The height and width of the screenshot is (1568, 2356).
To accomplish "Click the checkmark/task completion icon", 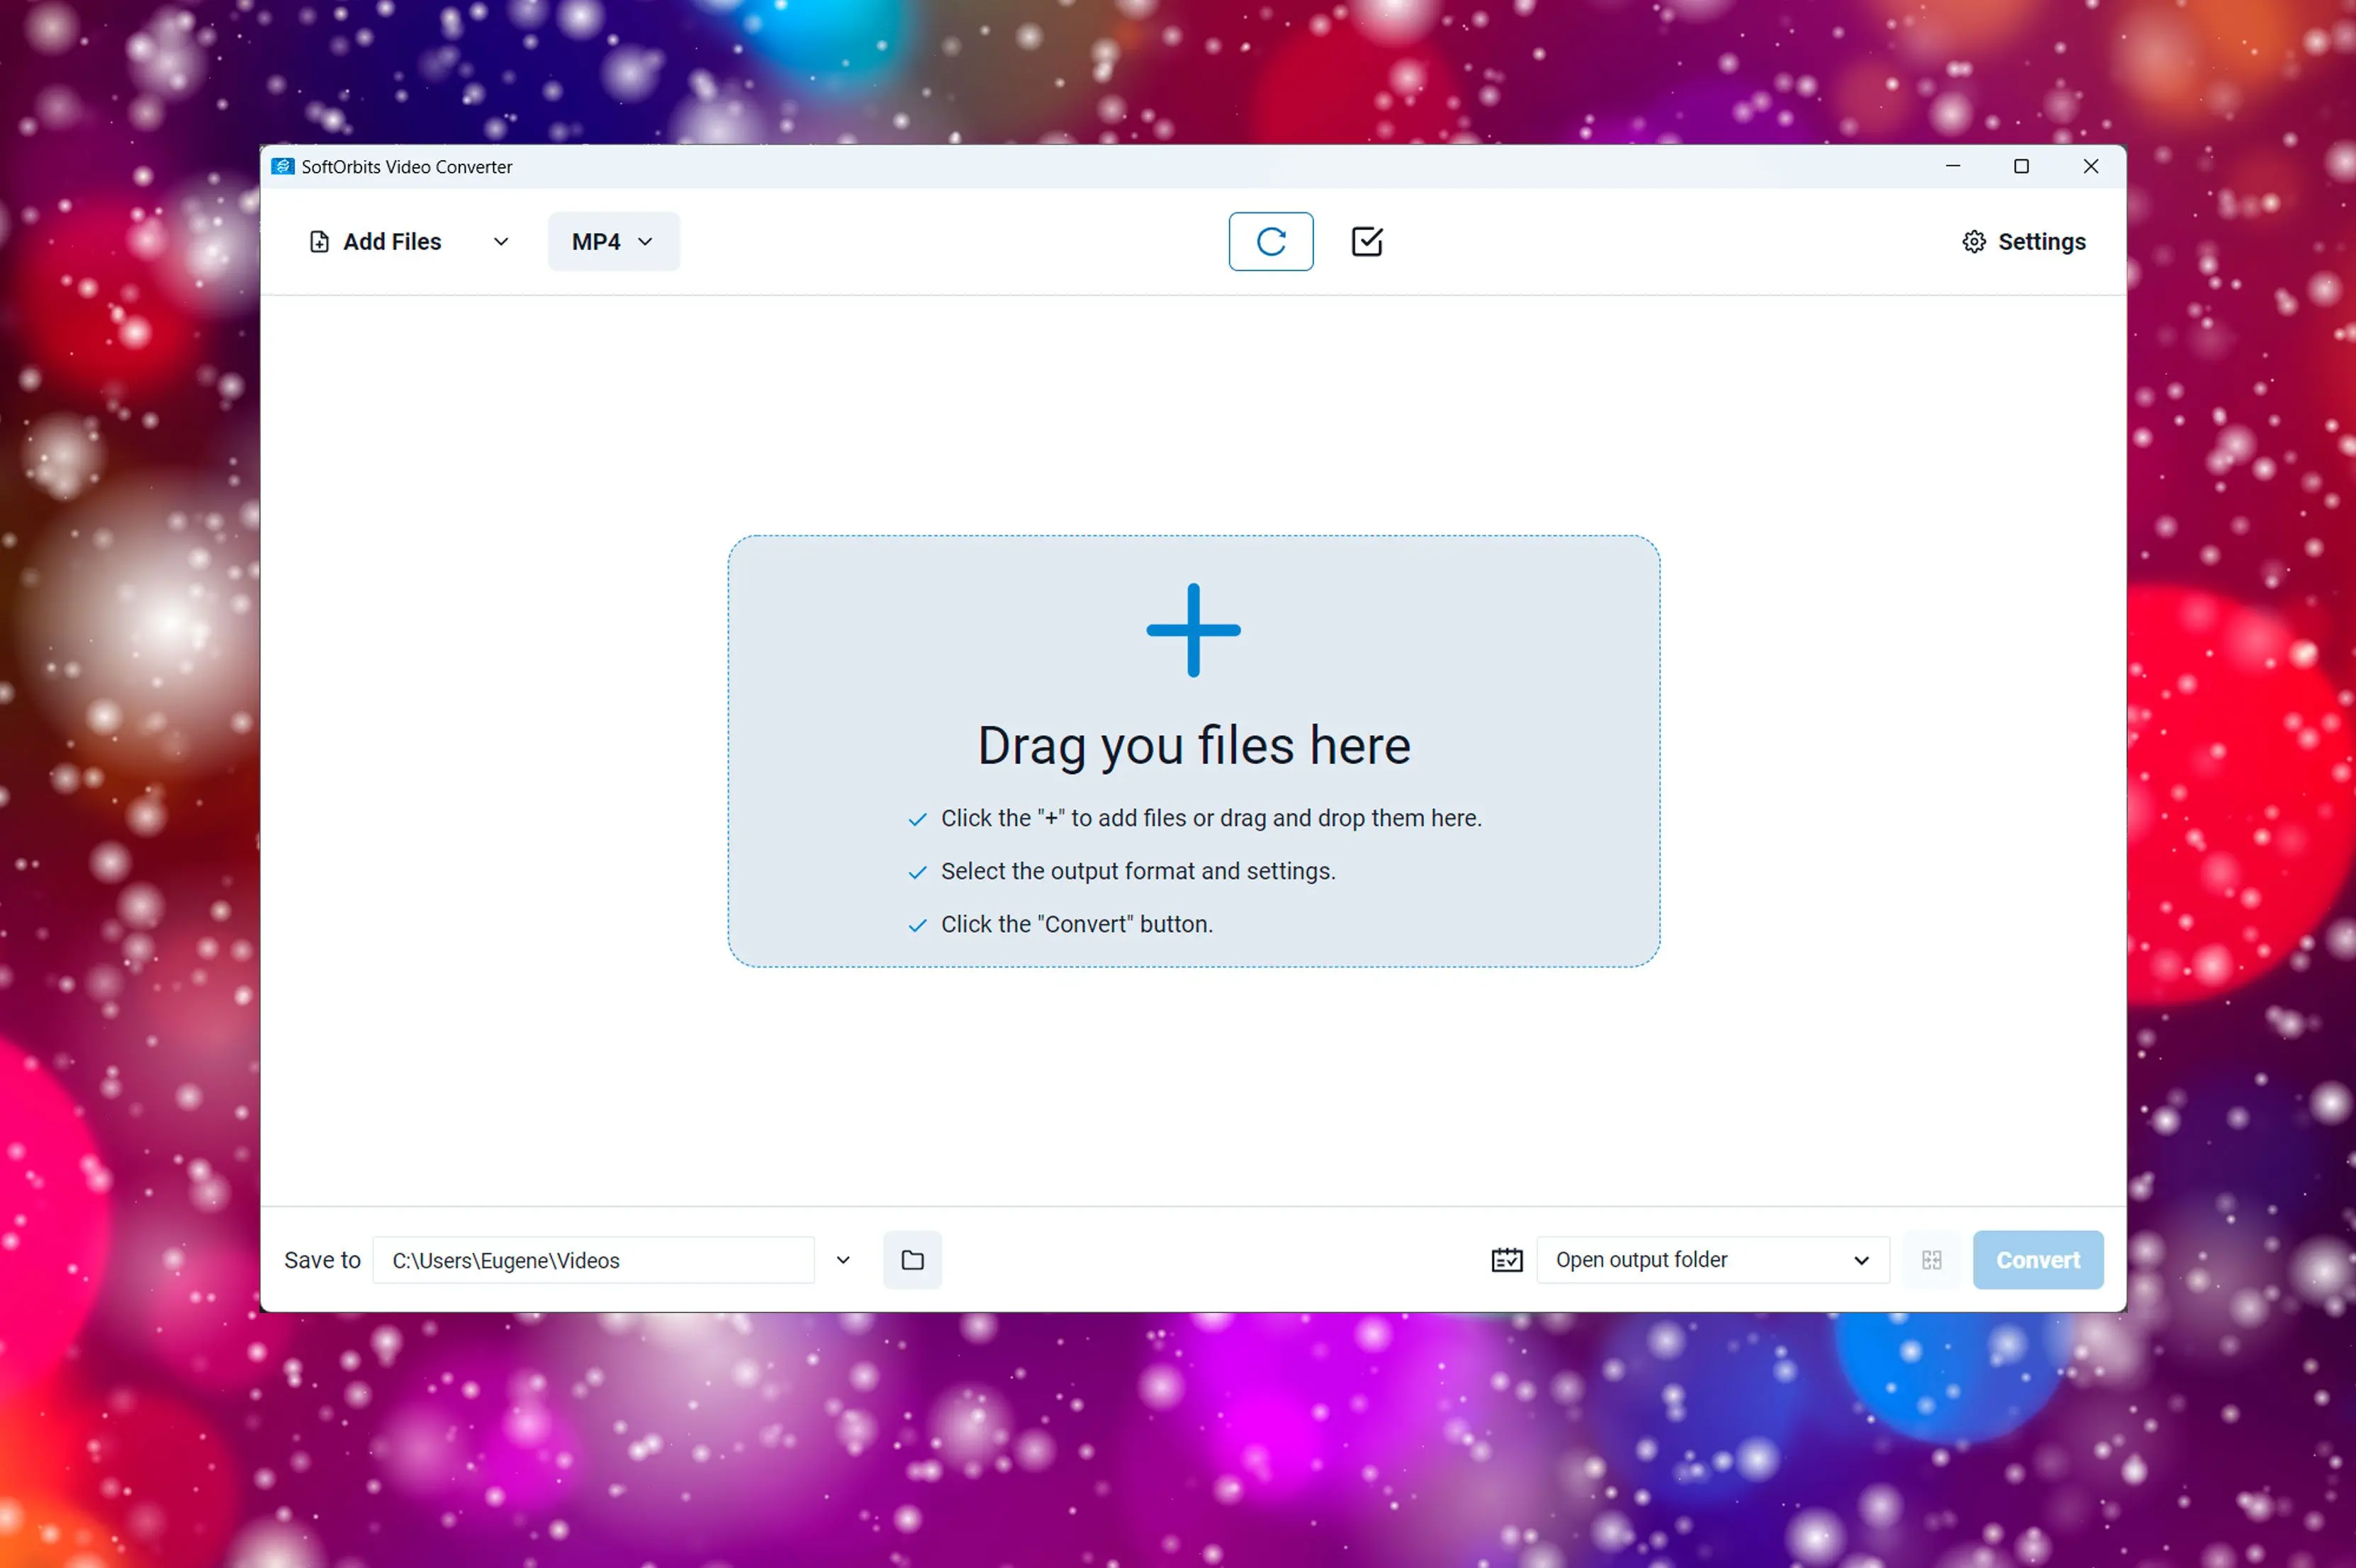I will [1367, 240].
